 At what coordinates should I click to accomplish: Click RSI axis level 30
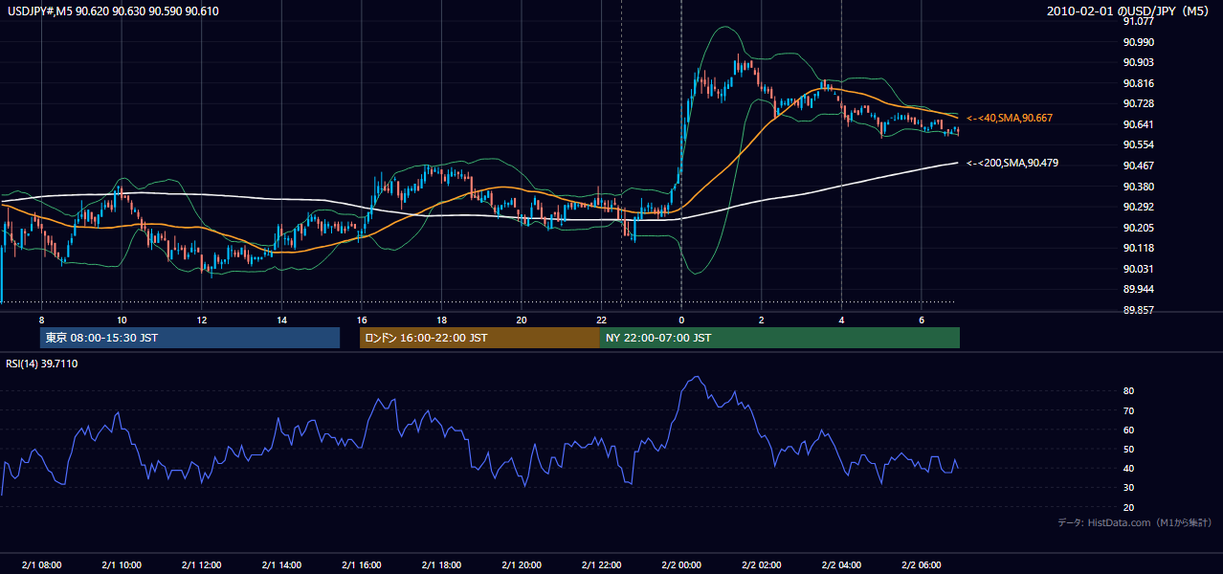[1128, 488]
